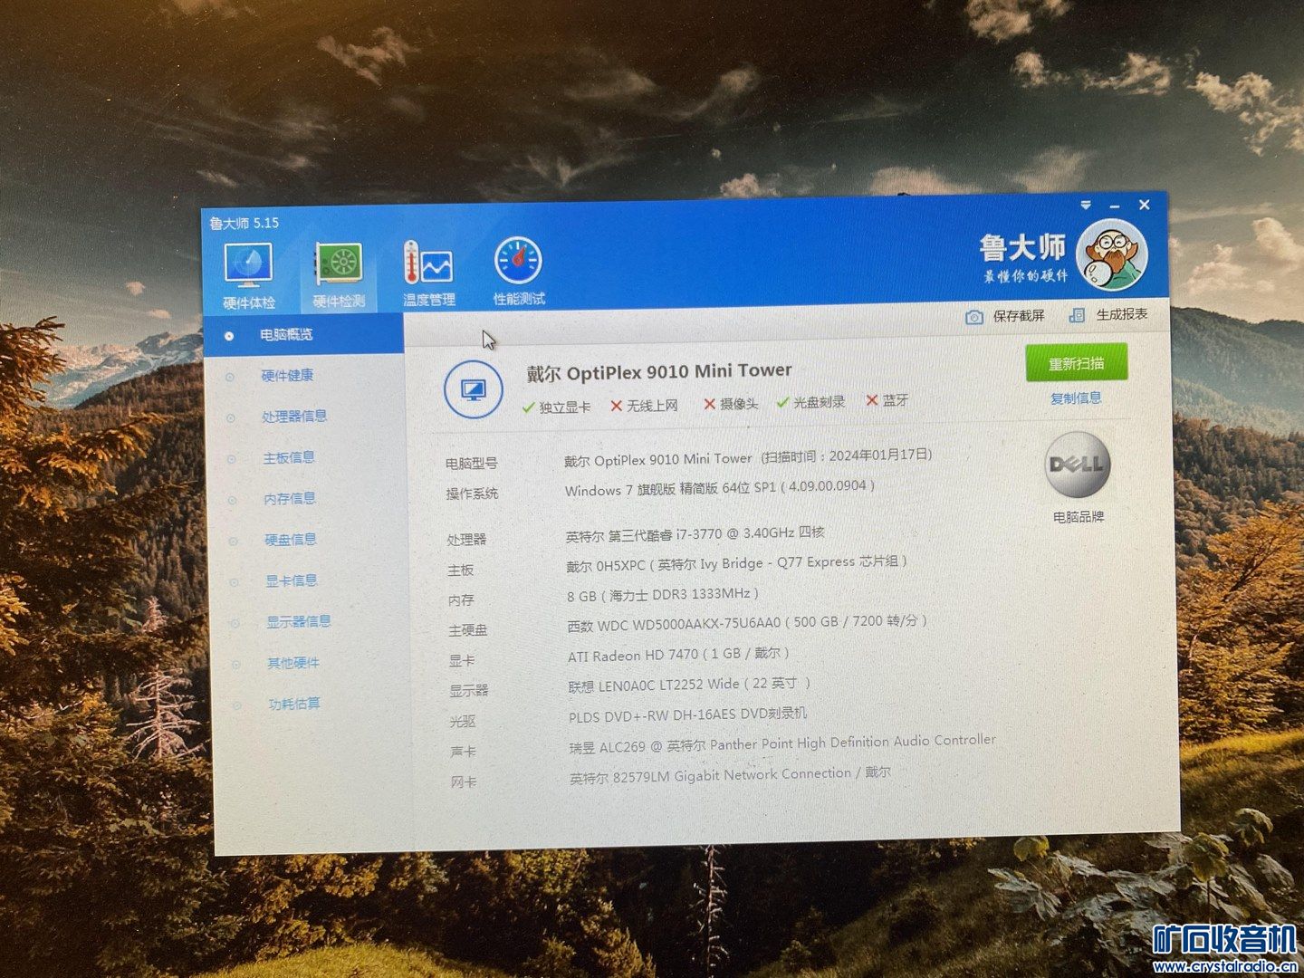Click the 蓝牙 status indicator
The image size is (1304, 978).
click(887, 400)
